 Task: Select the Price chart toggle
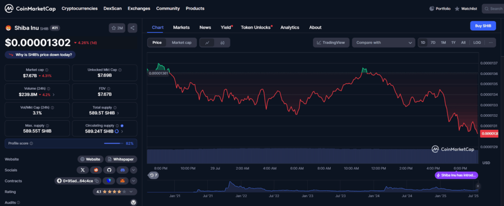click(157, 43)
